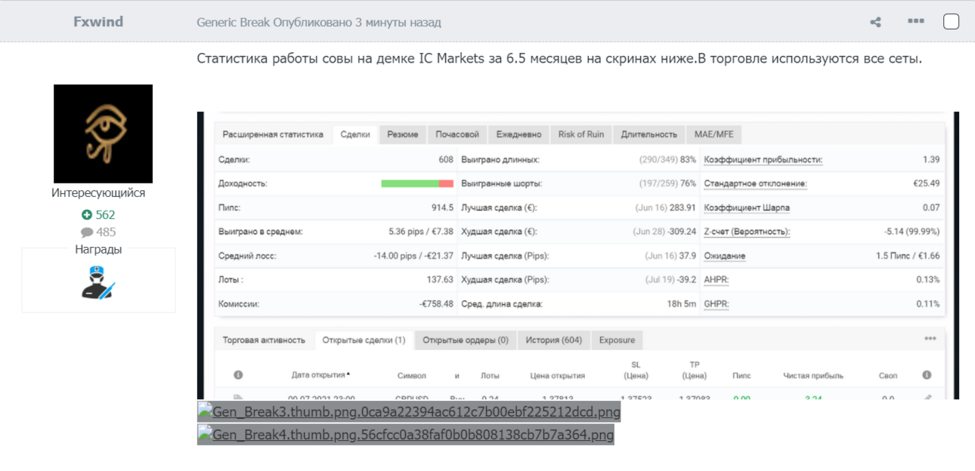975x471 pixels.
Task: Open the embedded statistics screenshot image
Action: pyautogui.click(x=578, y=255)
